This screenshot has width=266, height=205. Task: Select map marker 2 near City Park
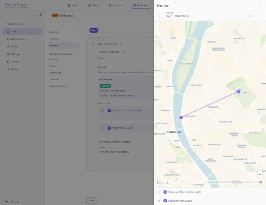coord(239,91)
